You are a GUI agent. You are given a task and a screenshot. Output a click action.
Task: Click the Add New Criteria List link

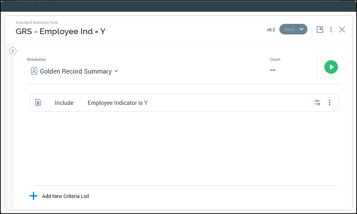[x=66, y=196]
